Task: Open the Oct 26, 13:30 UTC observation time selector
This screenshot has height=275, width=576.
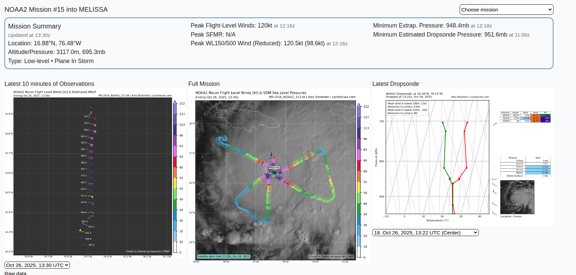Action: tap(37, 265)
